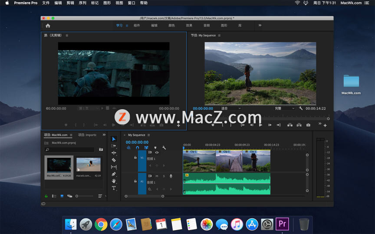Viewport: 375px width, 234px height.
Task: Switch to 项目: Importir tab
Action: [x=87, y=135]
